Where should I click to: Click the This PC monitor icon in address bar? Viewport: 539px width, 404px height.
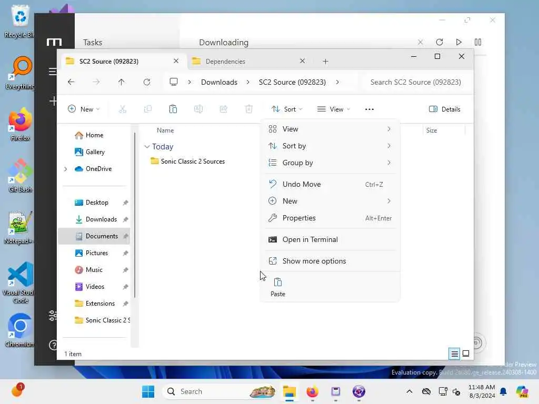tap(174, 82)
